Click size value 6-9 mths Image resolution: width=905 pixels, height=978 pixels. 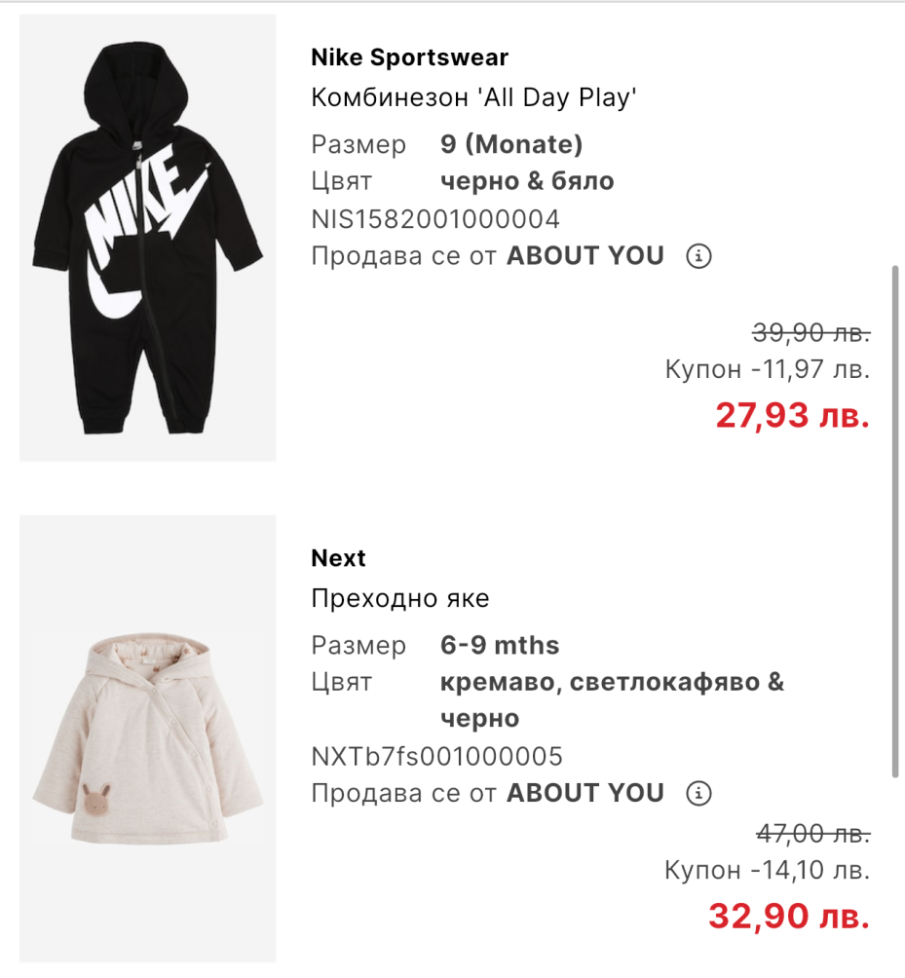pos(500,645)
